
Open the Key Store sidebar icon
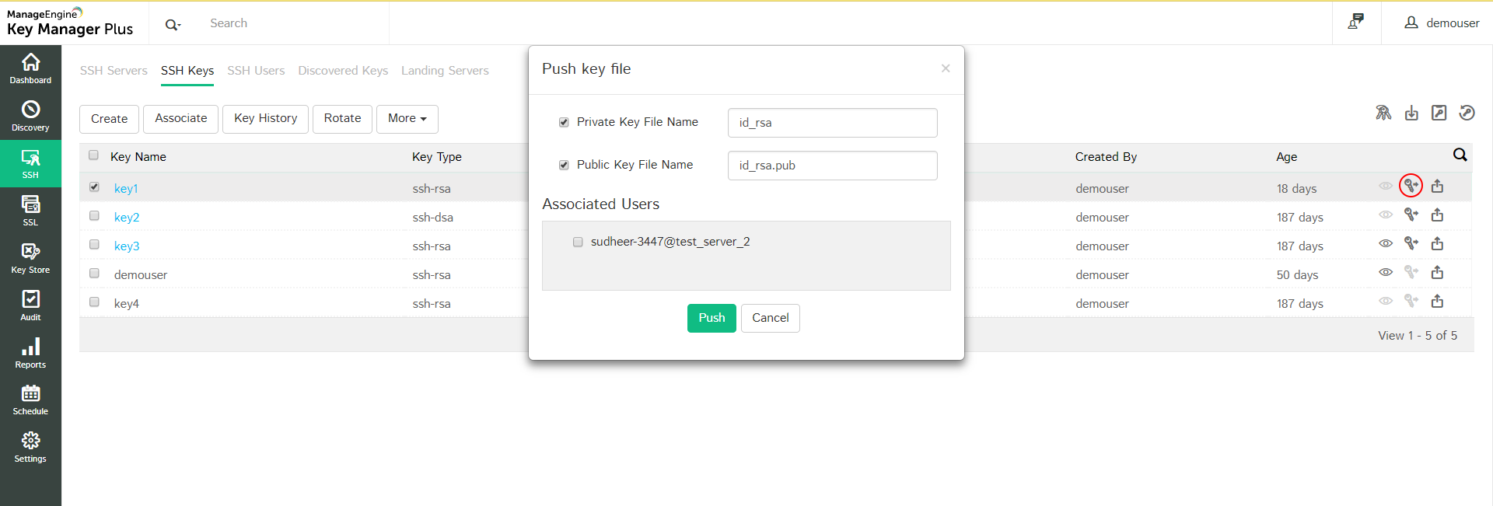[x=30, y=258]
